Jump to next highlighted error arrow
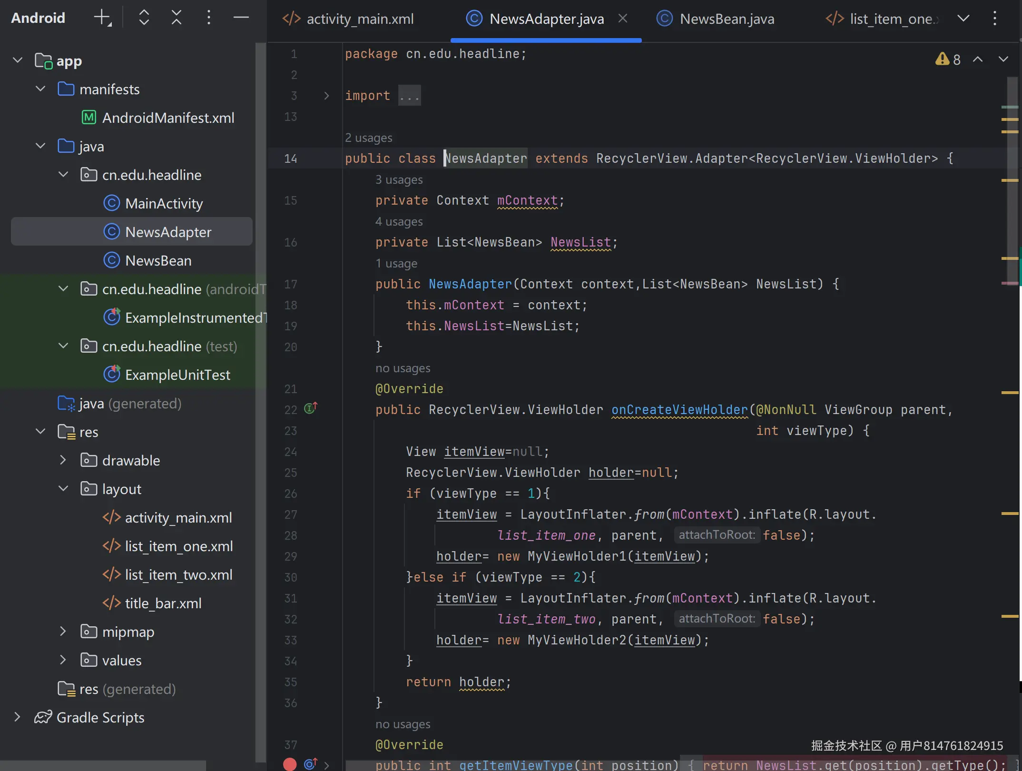Screen dimensions: 1022x771 [1003, 59]
